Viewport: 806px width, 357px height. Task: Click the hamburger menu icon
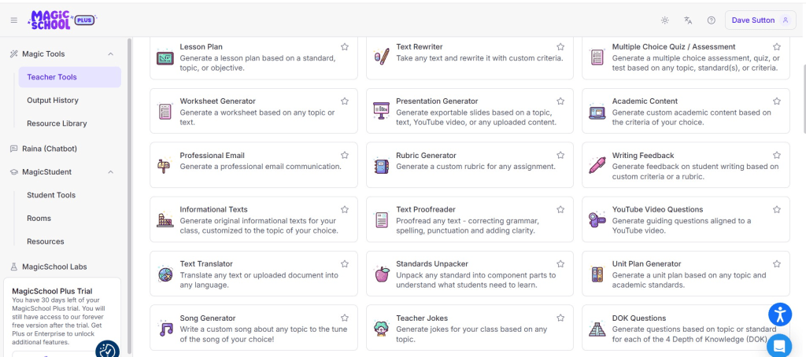click(x=13, y=20)
